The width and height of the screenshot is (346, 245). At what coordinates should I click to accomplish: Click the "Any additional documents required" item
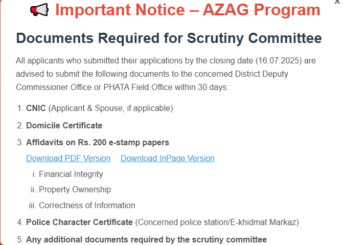click(x=146, y=239)
